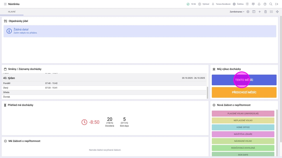The height and width of the screenshot is (158, 282).
Task: Open notifications bell
Action: click(259, 4)
